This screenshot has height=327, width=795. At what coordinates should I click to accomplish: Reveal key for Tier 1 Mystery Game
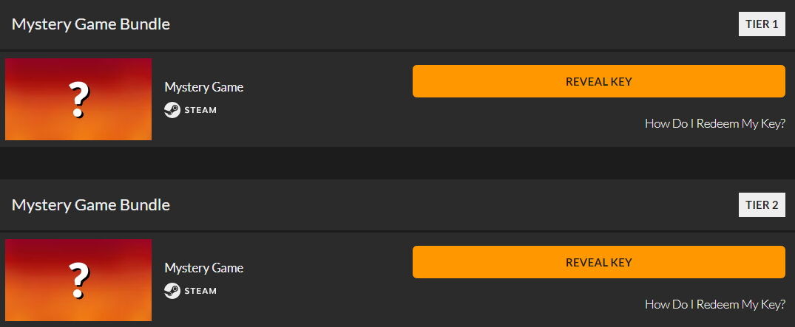pyautogui.click(x=599, y=81)
